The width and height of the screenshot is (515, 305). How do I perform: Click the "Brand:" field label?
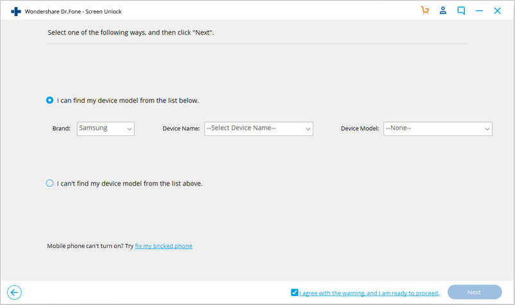tap(61, 128)
